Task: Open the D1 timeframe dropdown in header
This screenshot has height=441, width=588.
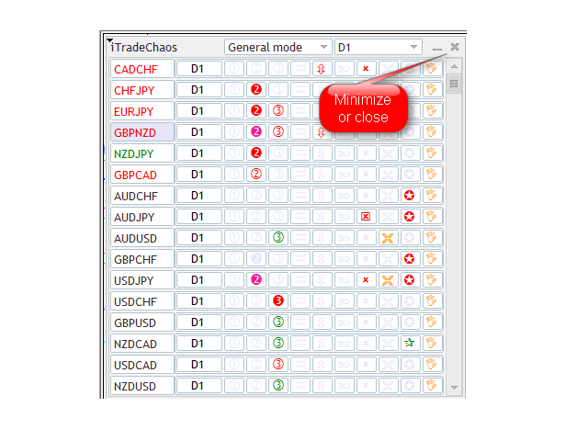Action: tap(379, 47)
